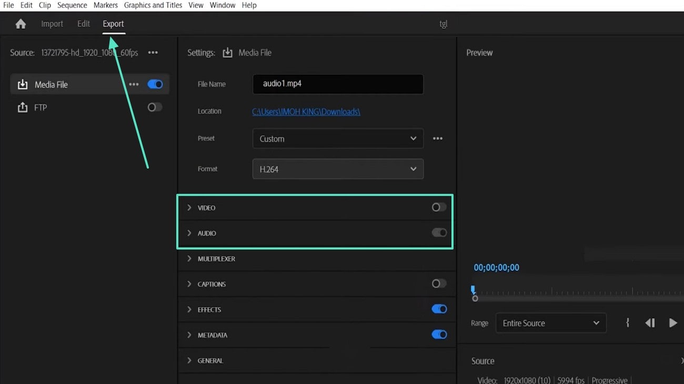Play the export preview
The width and height of the screenshot is (684, 384).
[673, 323]
